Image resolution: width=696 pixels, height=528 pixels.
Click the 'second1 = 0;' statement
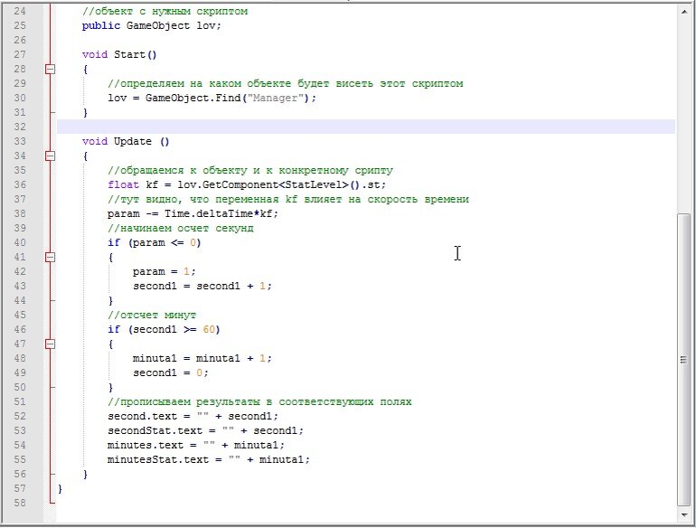(x=171, y=373)
